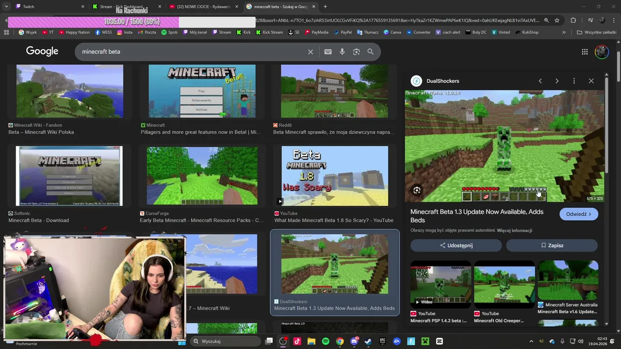The height and width of the screenshot is (349, 621).
Task: Open the preview panel three-dot menu
Action: [574, 81]
